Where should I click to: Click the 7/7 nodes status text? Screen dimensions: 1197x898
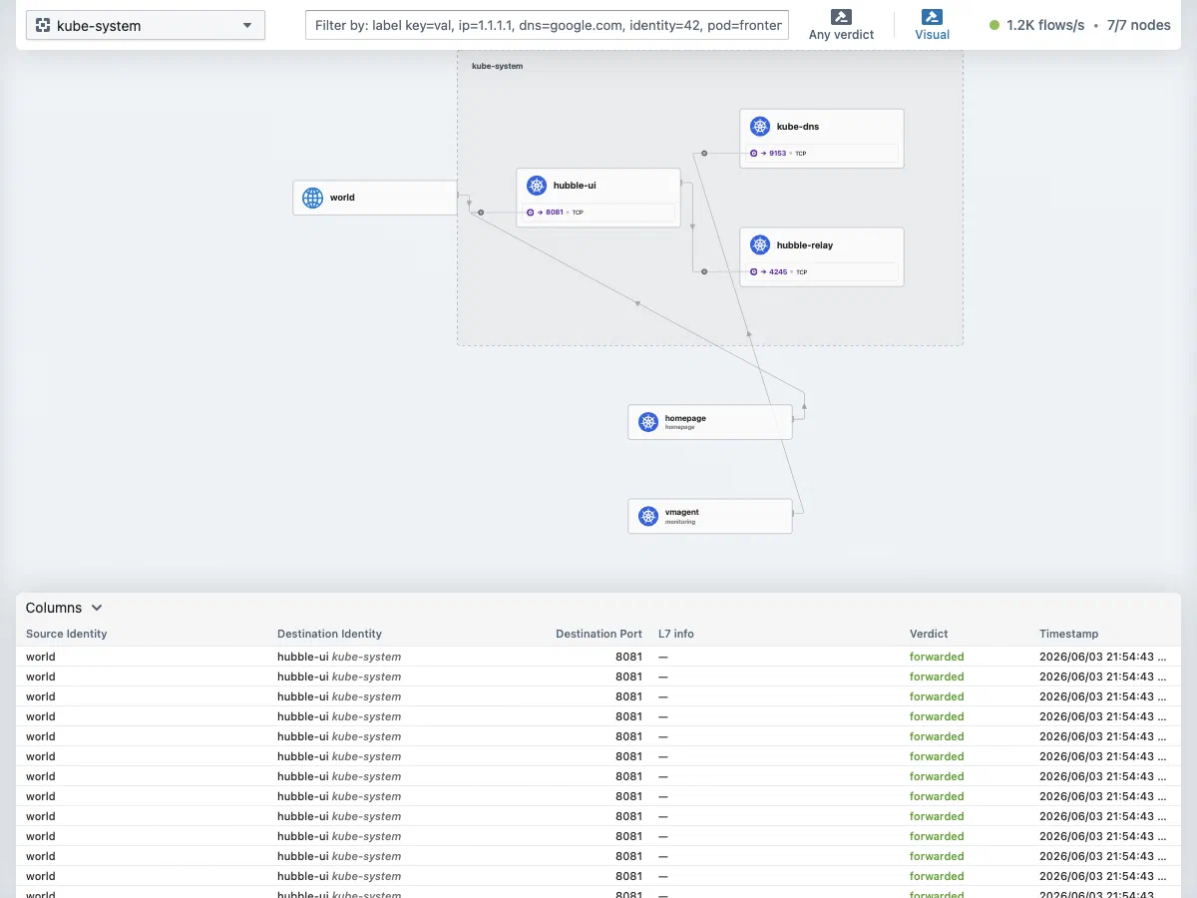click(x=1139, y=25)
